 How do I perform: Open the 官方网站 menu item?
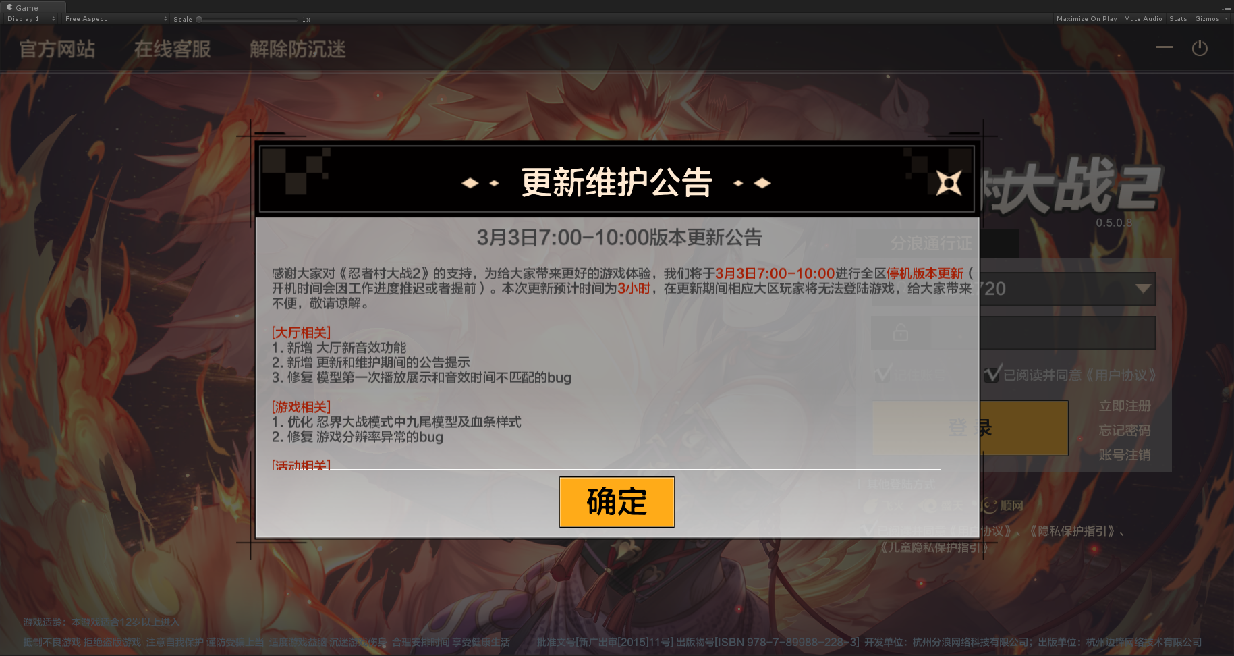pos(57,49)
